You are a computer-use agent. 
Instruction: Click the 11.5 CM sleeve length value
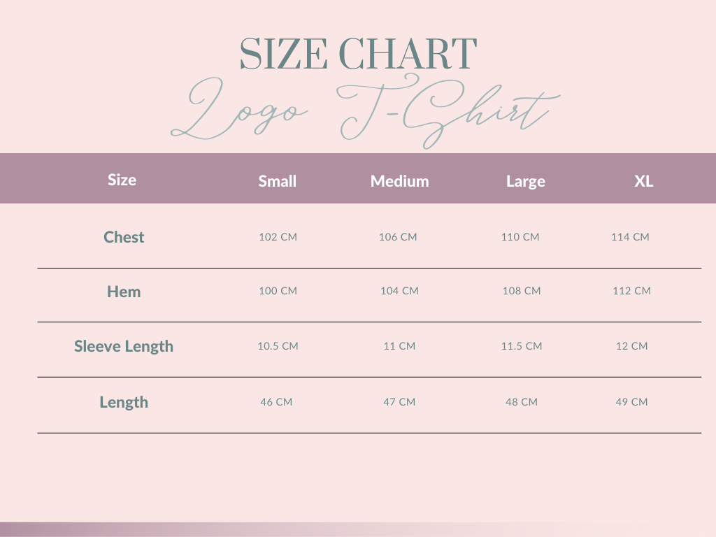(522, 346)
